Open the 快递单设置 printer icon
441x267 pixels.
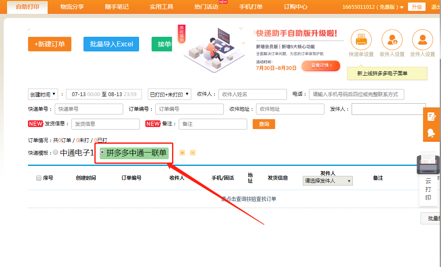point(361,40)
